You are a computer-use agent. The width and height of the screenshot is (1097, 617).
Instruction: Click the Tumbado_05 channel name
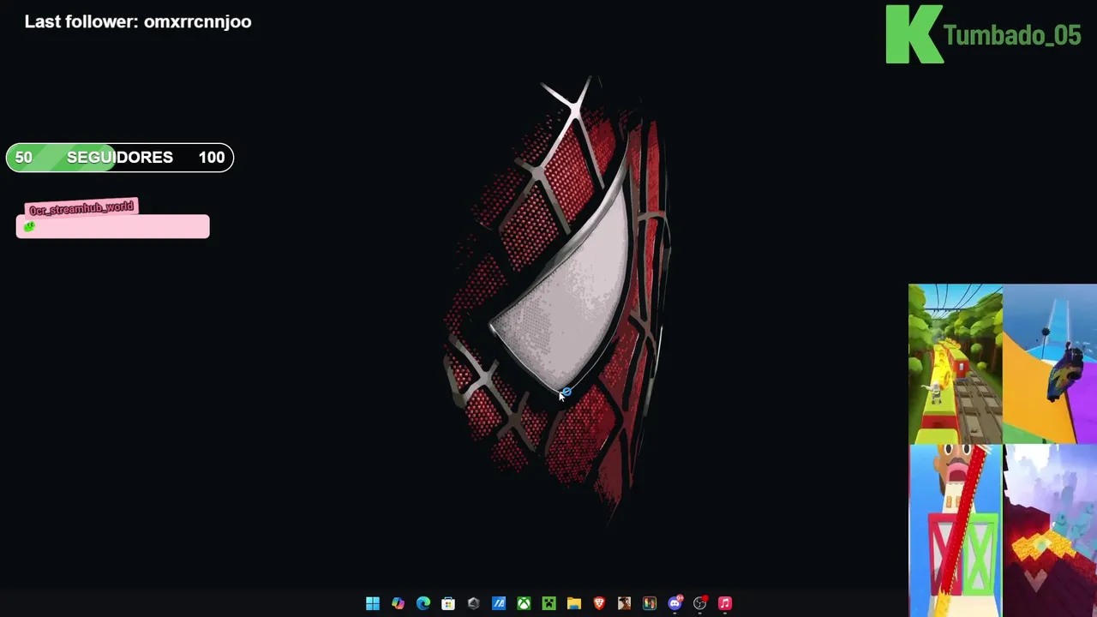click(1011, 35)
